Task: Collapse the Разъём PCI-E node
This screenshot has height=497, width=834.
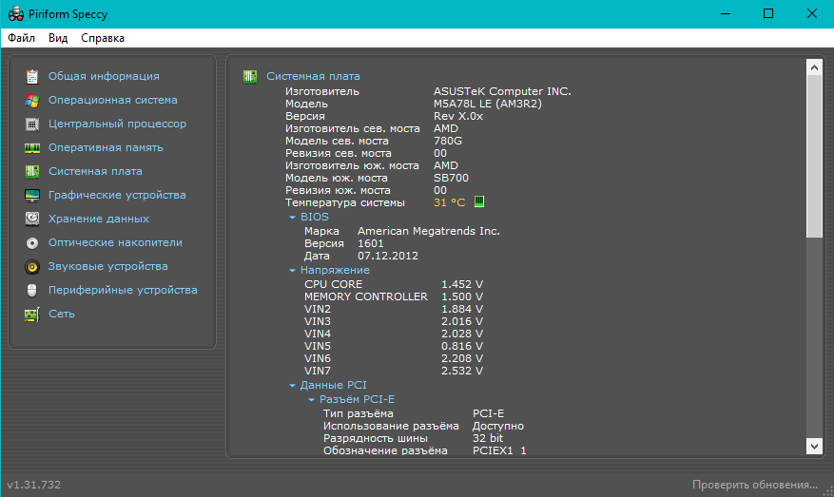Action: pos(311,400)
